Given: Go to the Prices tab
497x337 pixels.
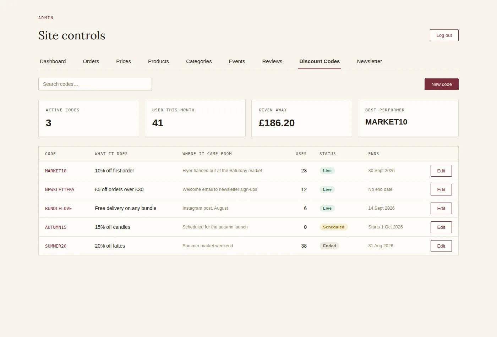Looking at the screenshot, I should pos(124,61).
